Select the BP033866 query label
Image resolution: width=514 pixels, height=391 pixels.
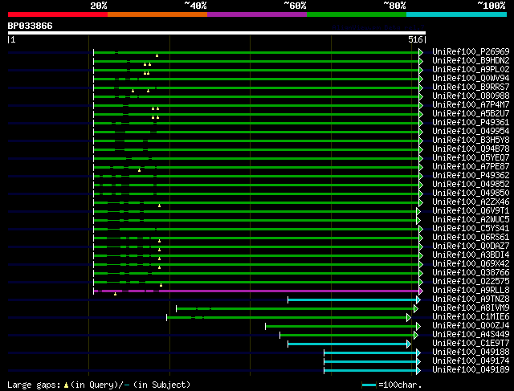pos(31,26)
